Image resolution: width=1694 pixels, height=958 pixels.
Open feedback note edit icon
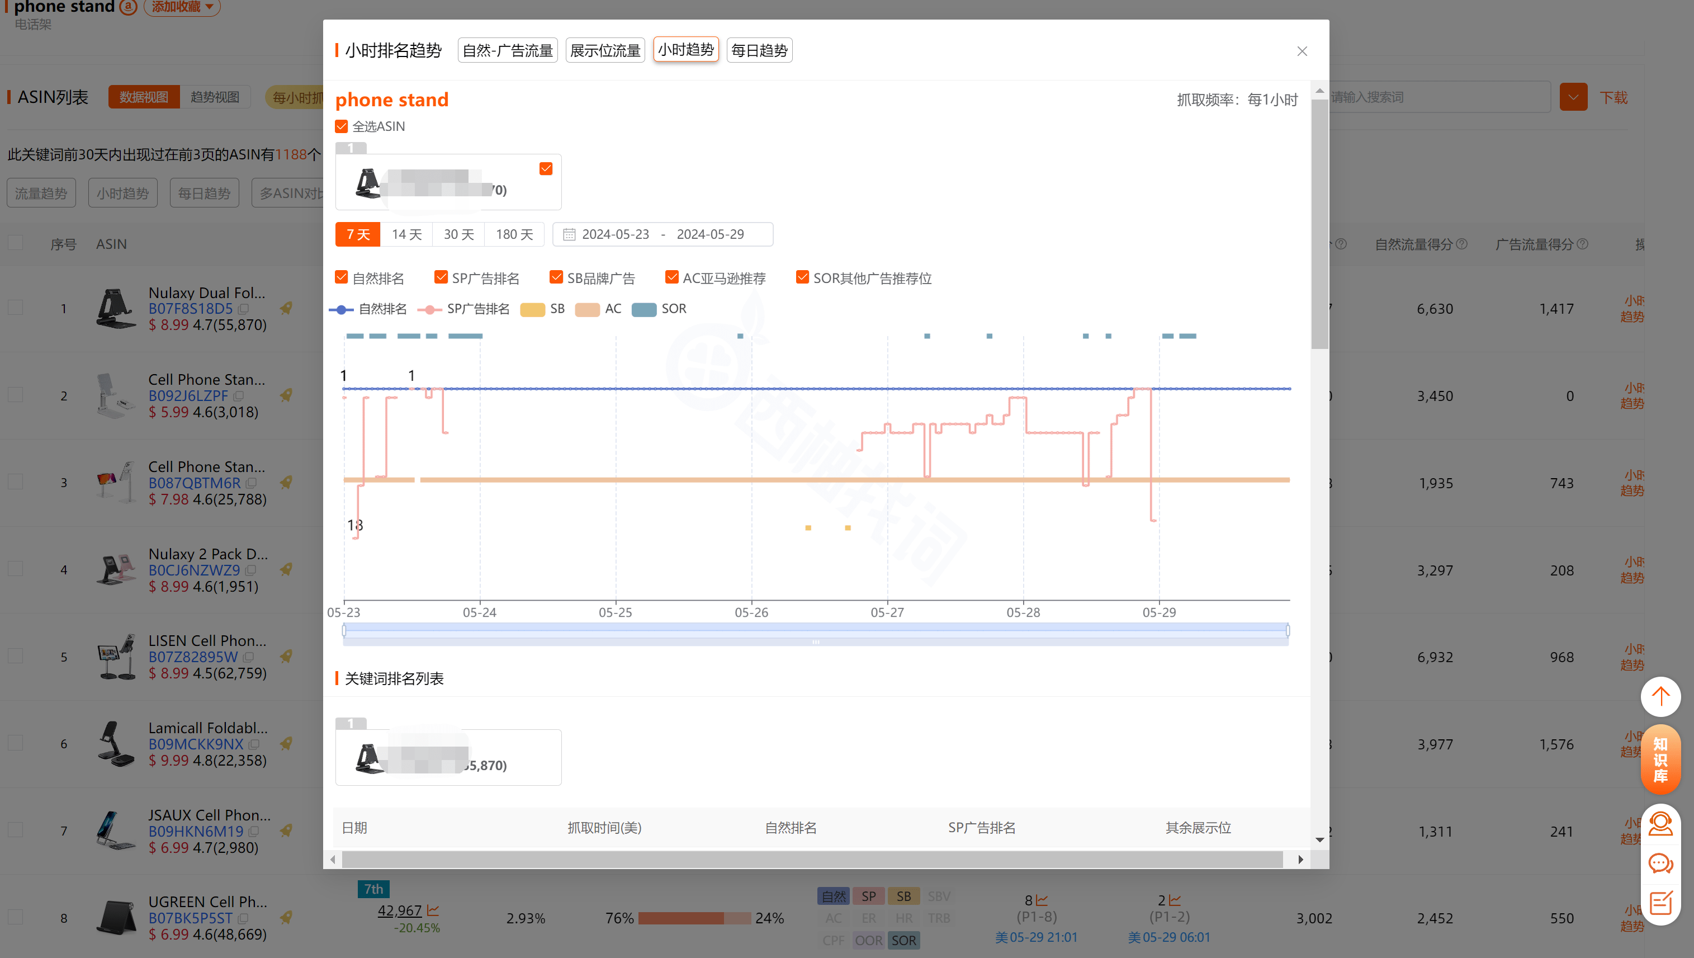coord(1660,903)
